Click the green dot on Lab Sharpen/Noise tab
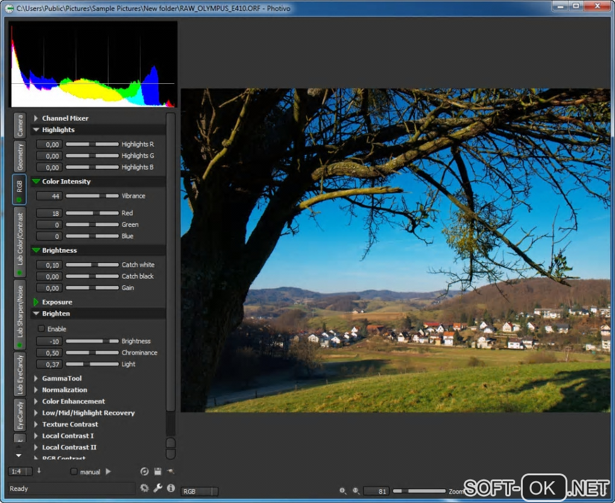615x503 pixels. point(19,345)
